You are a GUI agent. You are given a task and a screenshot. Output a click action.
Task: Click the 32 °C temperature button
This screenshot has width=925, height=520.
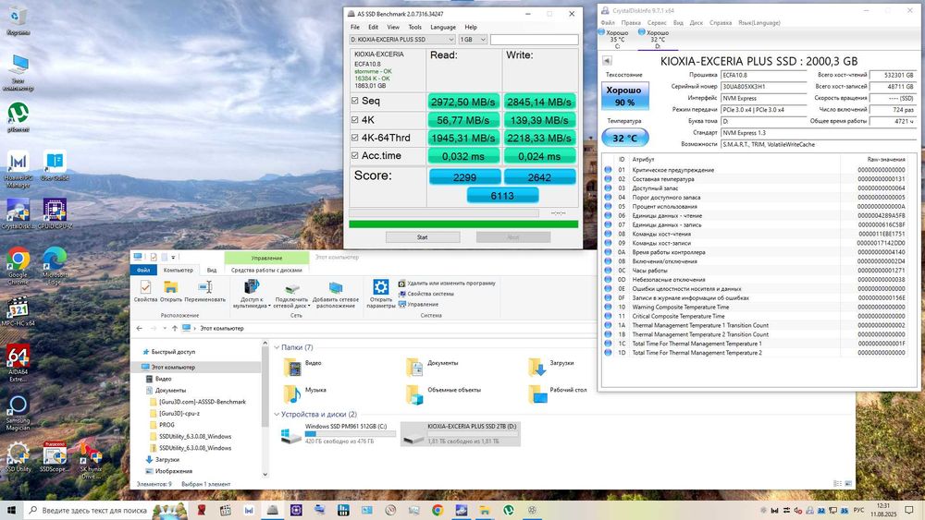(x=624, y=138)
